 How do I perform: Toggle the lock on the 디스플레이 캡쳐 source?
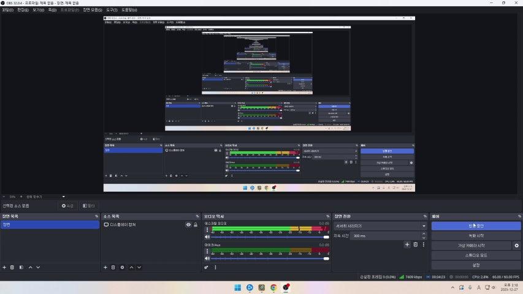tap(196, 225)
